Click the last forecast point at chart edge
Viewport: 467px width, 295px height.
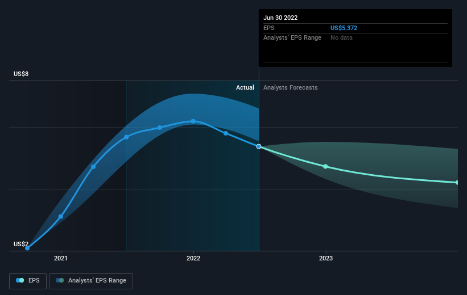pyautogui.click(x=457, y=183)
